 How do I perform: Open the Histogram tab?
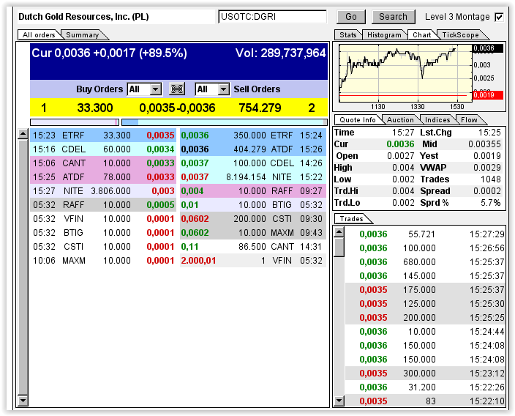click(x=384, y=34)
